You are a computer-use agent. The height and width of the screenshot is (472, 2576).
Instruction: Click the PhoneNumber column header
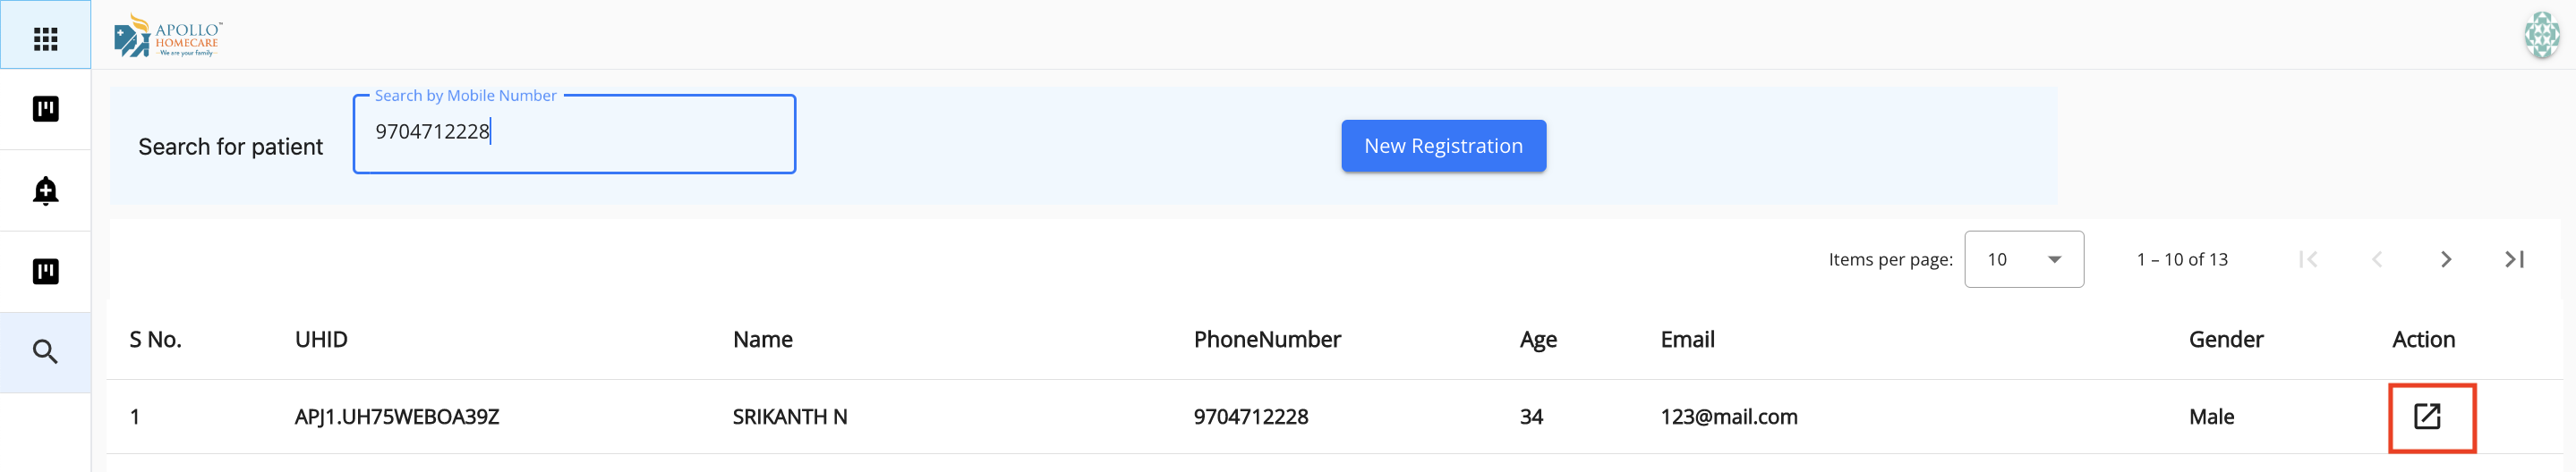click(1266, 340)
